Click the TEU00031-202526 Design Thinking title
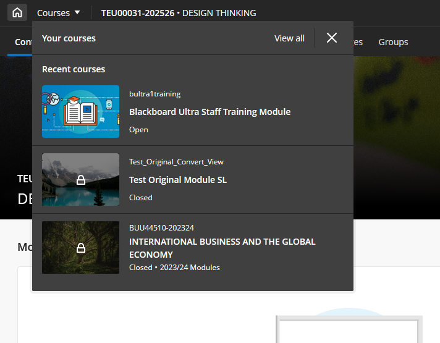 [x=179, y=13]
